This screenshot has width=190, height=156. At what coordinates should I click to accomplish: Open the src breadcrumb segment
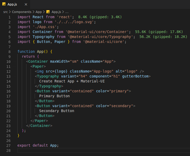coord(5,12)
